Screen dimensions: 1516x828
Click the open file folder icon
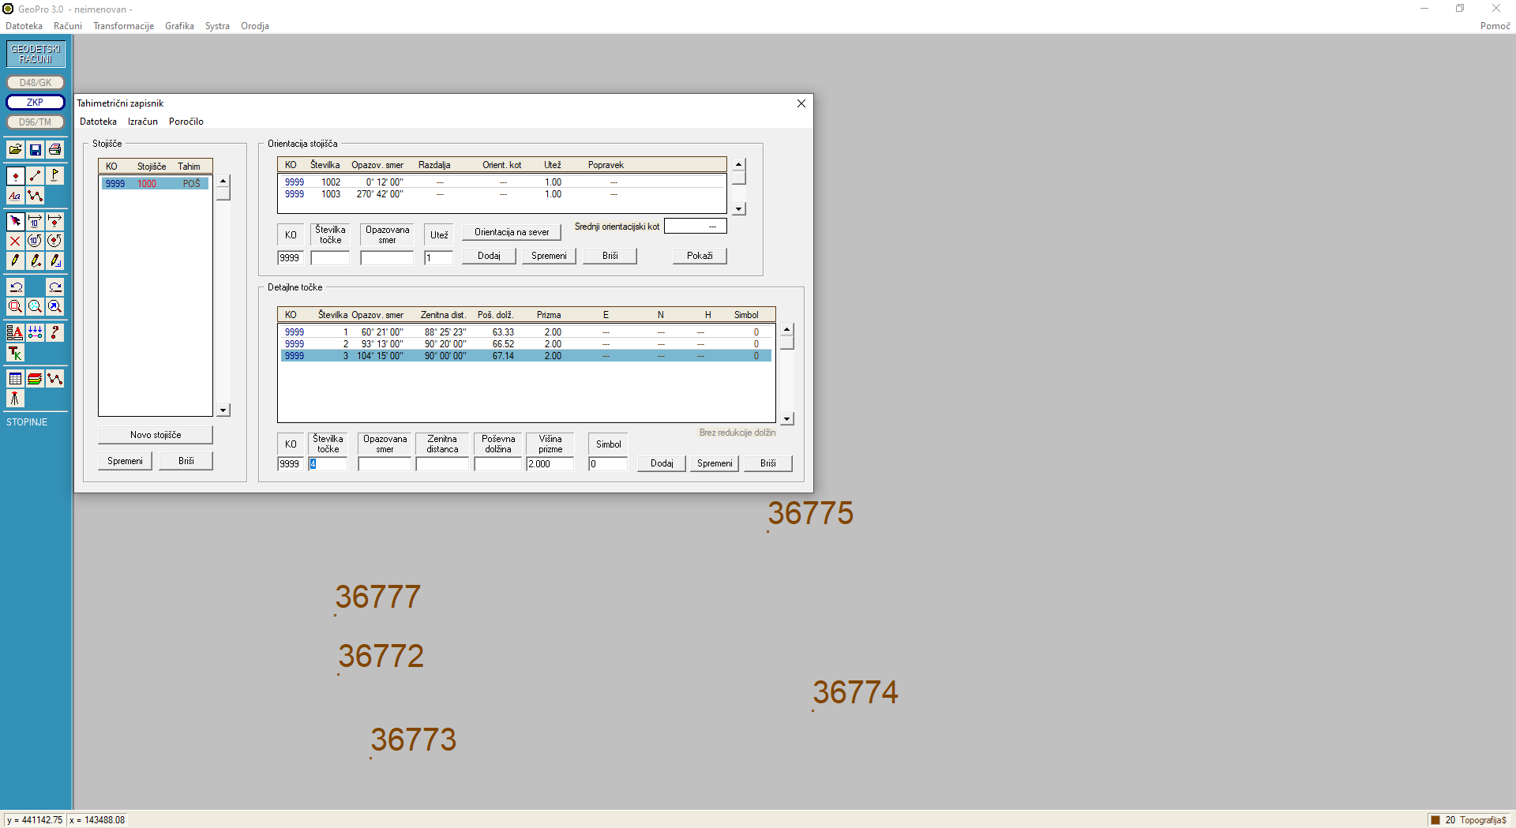(15, 150)
